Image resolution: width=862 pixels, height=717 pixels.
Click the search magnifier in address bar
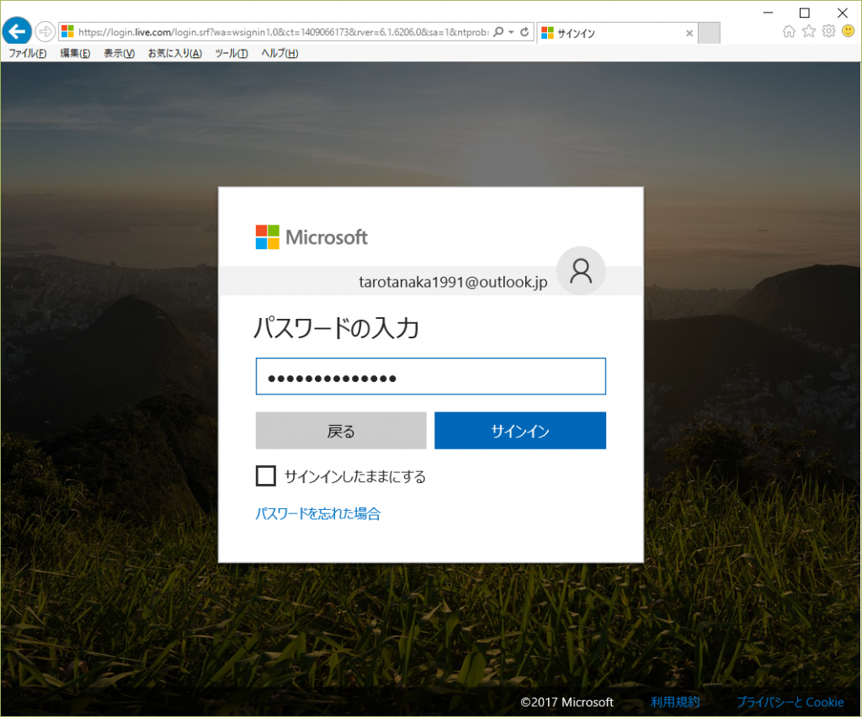pos(498,32)
